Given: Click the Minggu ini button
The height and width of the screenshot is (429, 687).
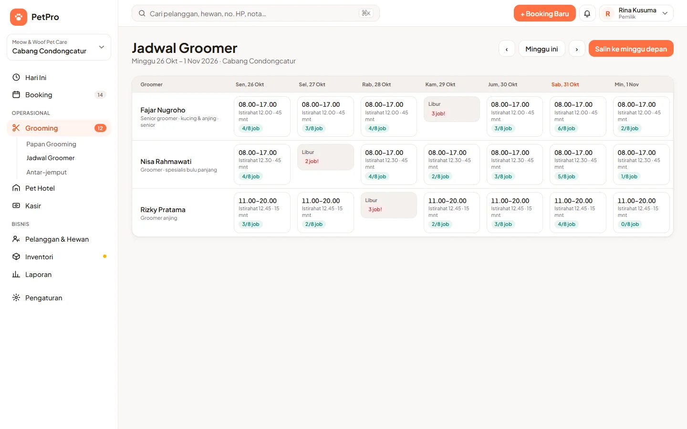Looking at the screenshot, I should 541,49.
